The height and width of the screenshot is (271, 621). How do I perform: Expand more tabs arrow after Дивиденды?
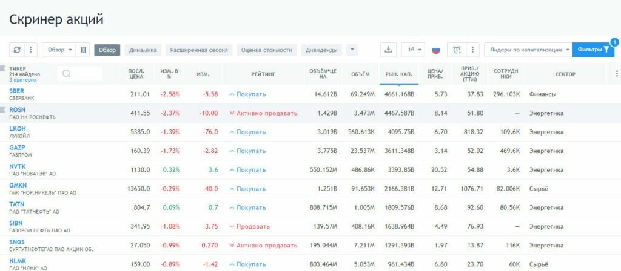click(352, 50)
